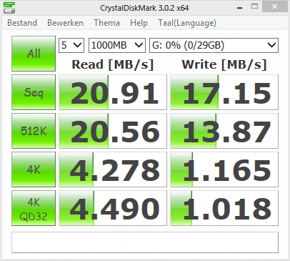Select the Seq write value 17.15
The height and width of the screenshot is (261, 290).
[224, 92]
